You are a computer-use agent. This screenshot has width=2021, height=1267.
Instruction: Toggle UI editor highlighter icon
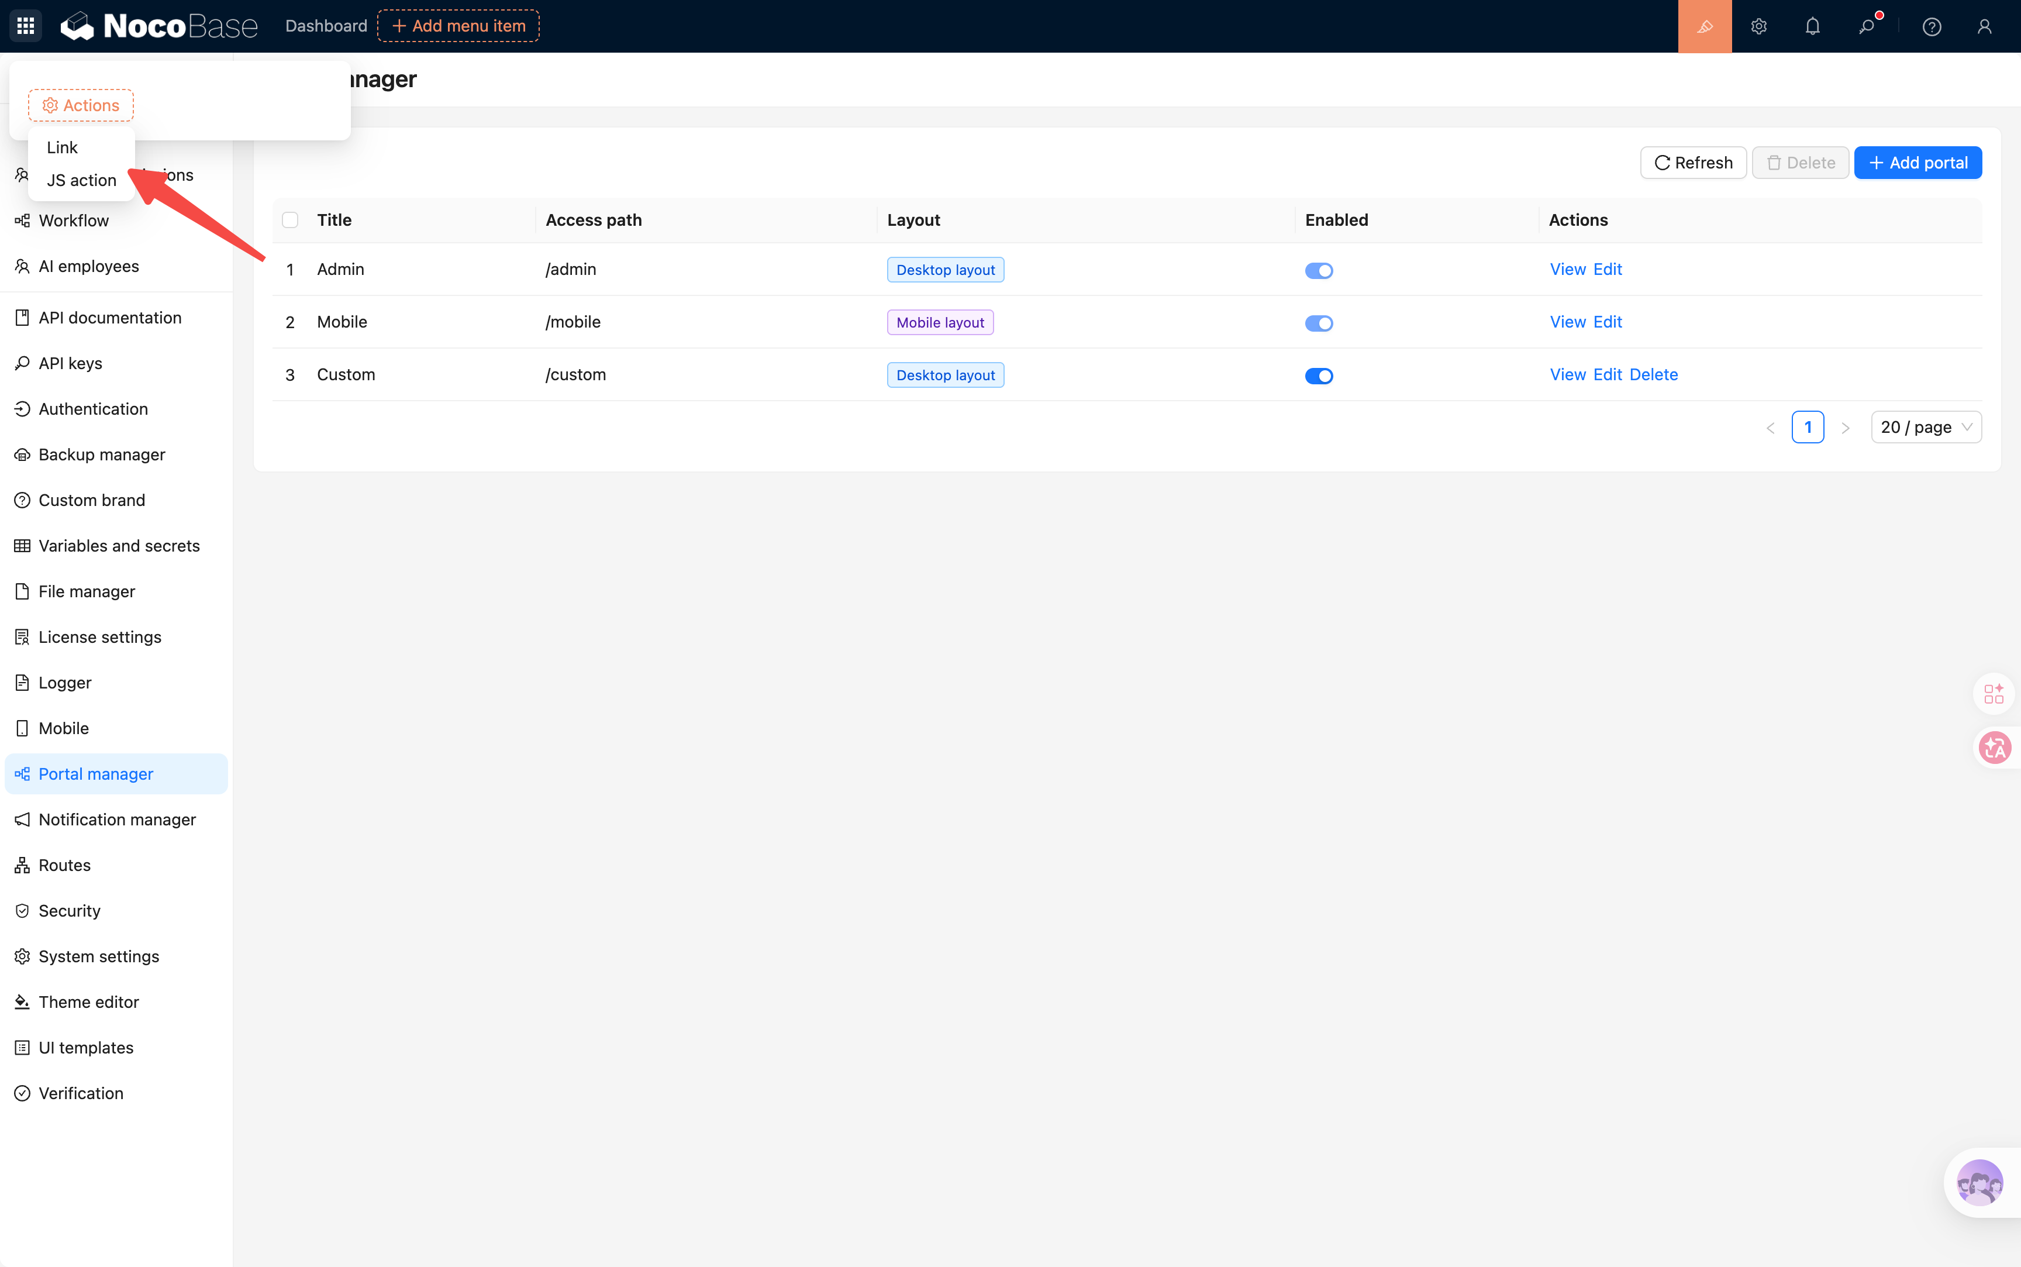[1705, 26]
